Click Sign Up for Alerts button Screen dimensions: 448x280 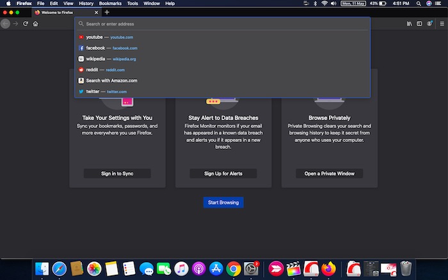pyautogui.click(x=223, y=173)
